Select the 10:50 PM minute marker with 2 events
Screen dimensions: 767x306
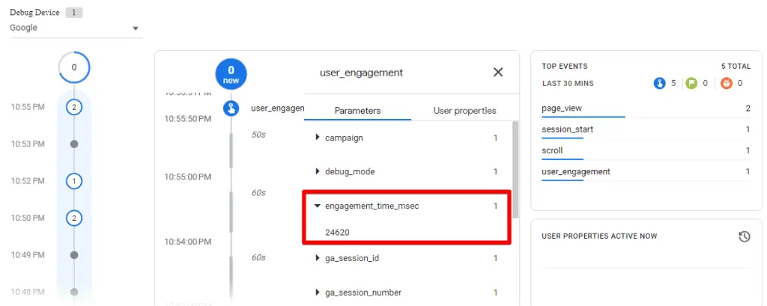click(74, 218)
